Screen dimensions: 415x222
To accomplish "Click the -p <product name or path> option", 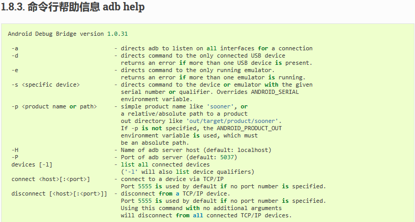I will pyautogui.click(x=54, y=106).
